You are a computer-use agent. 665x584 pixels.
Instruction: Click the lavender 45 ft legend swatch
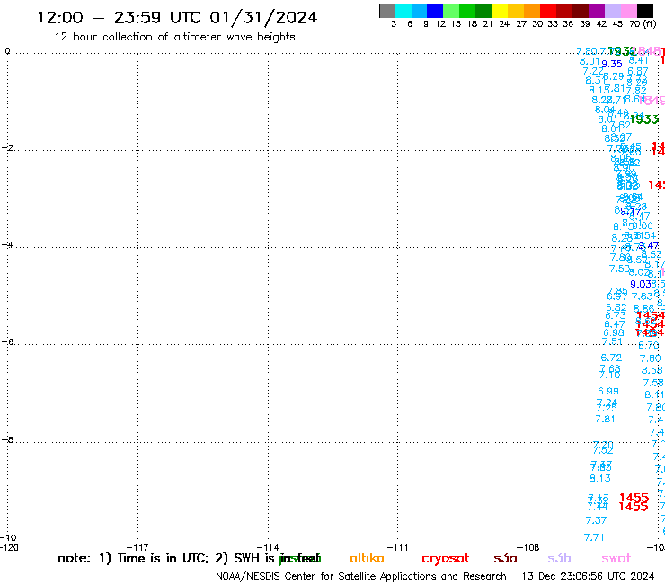coord(613,11)
